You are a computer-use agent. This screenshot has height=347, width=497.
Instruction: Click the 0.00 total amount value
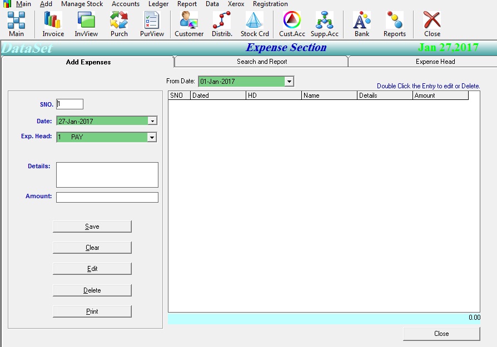[475, 318]
